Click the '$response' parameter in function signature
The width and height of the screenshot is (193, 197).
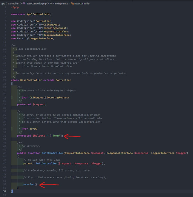point(141,153)
